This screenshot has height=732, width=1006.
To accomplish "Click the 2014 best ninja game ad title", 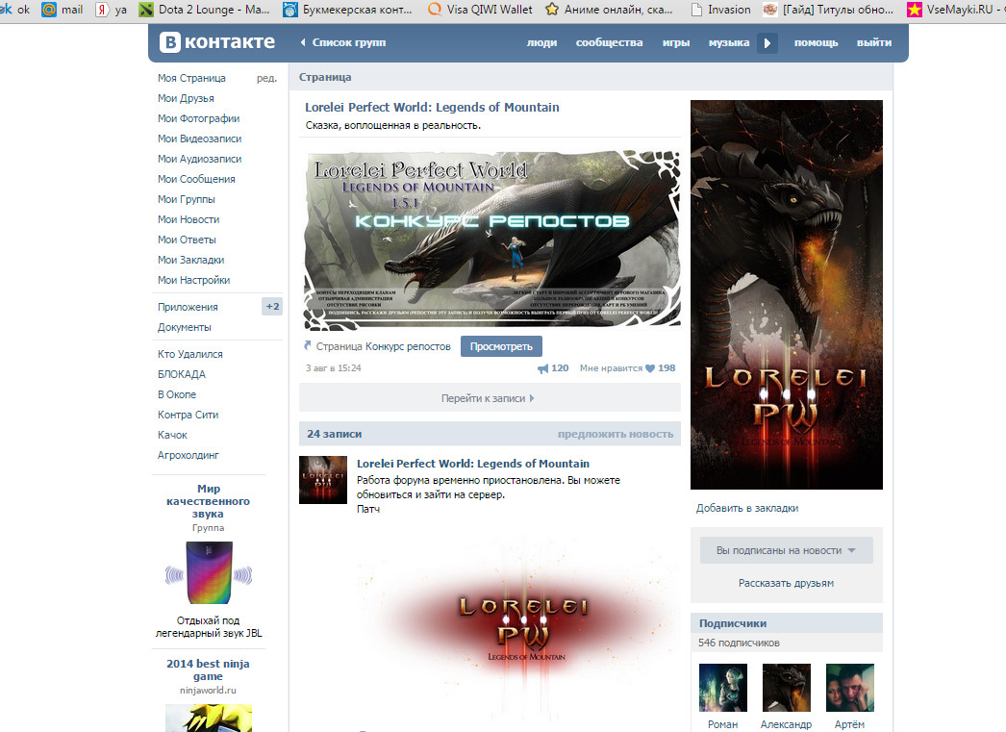I will tap(208, 669).
